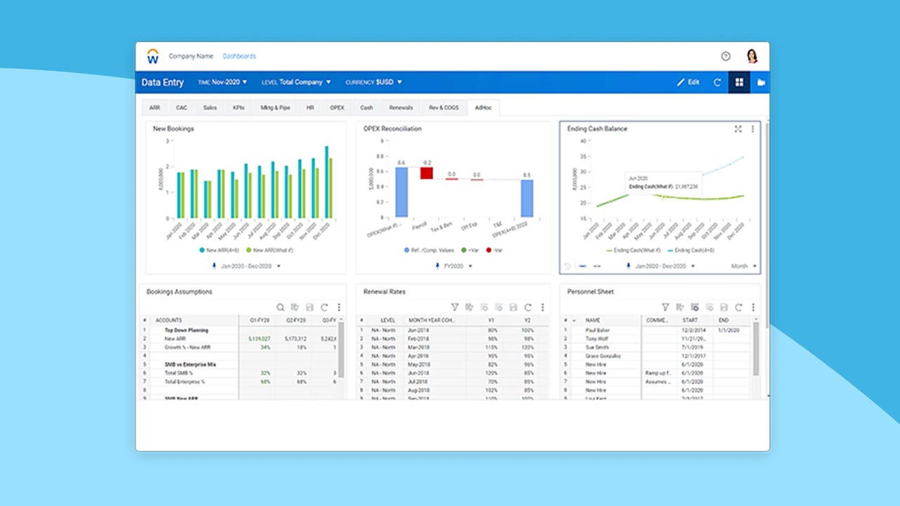Open Bookings Assumptions more options menu

(339, 307)
